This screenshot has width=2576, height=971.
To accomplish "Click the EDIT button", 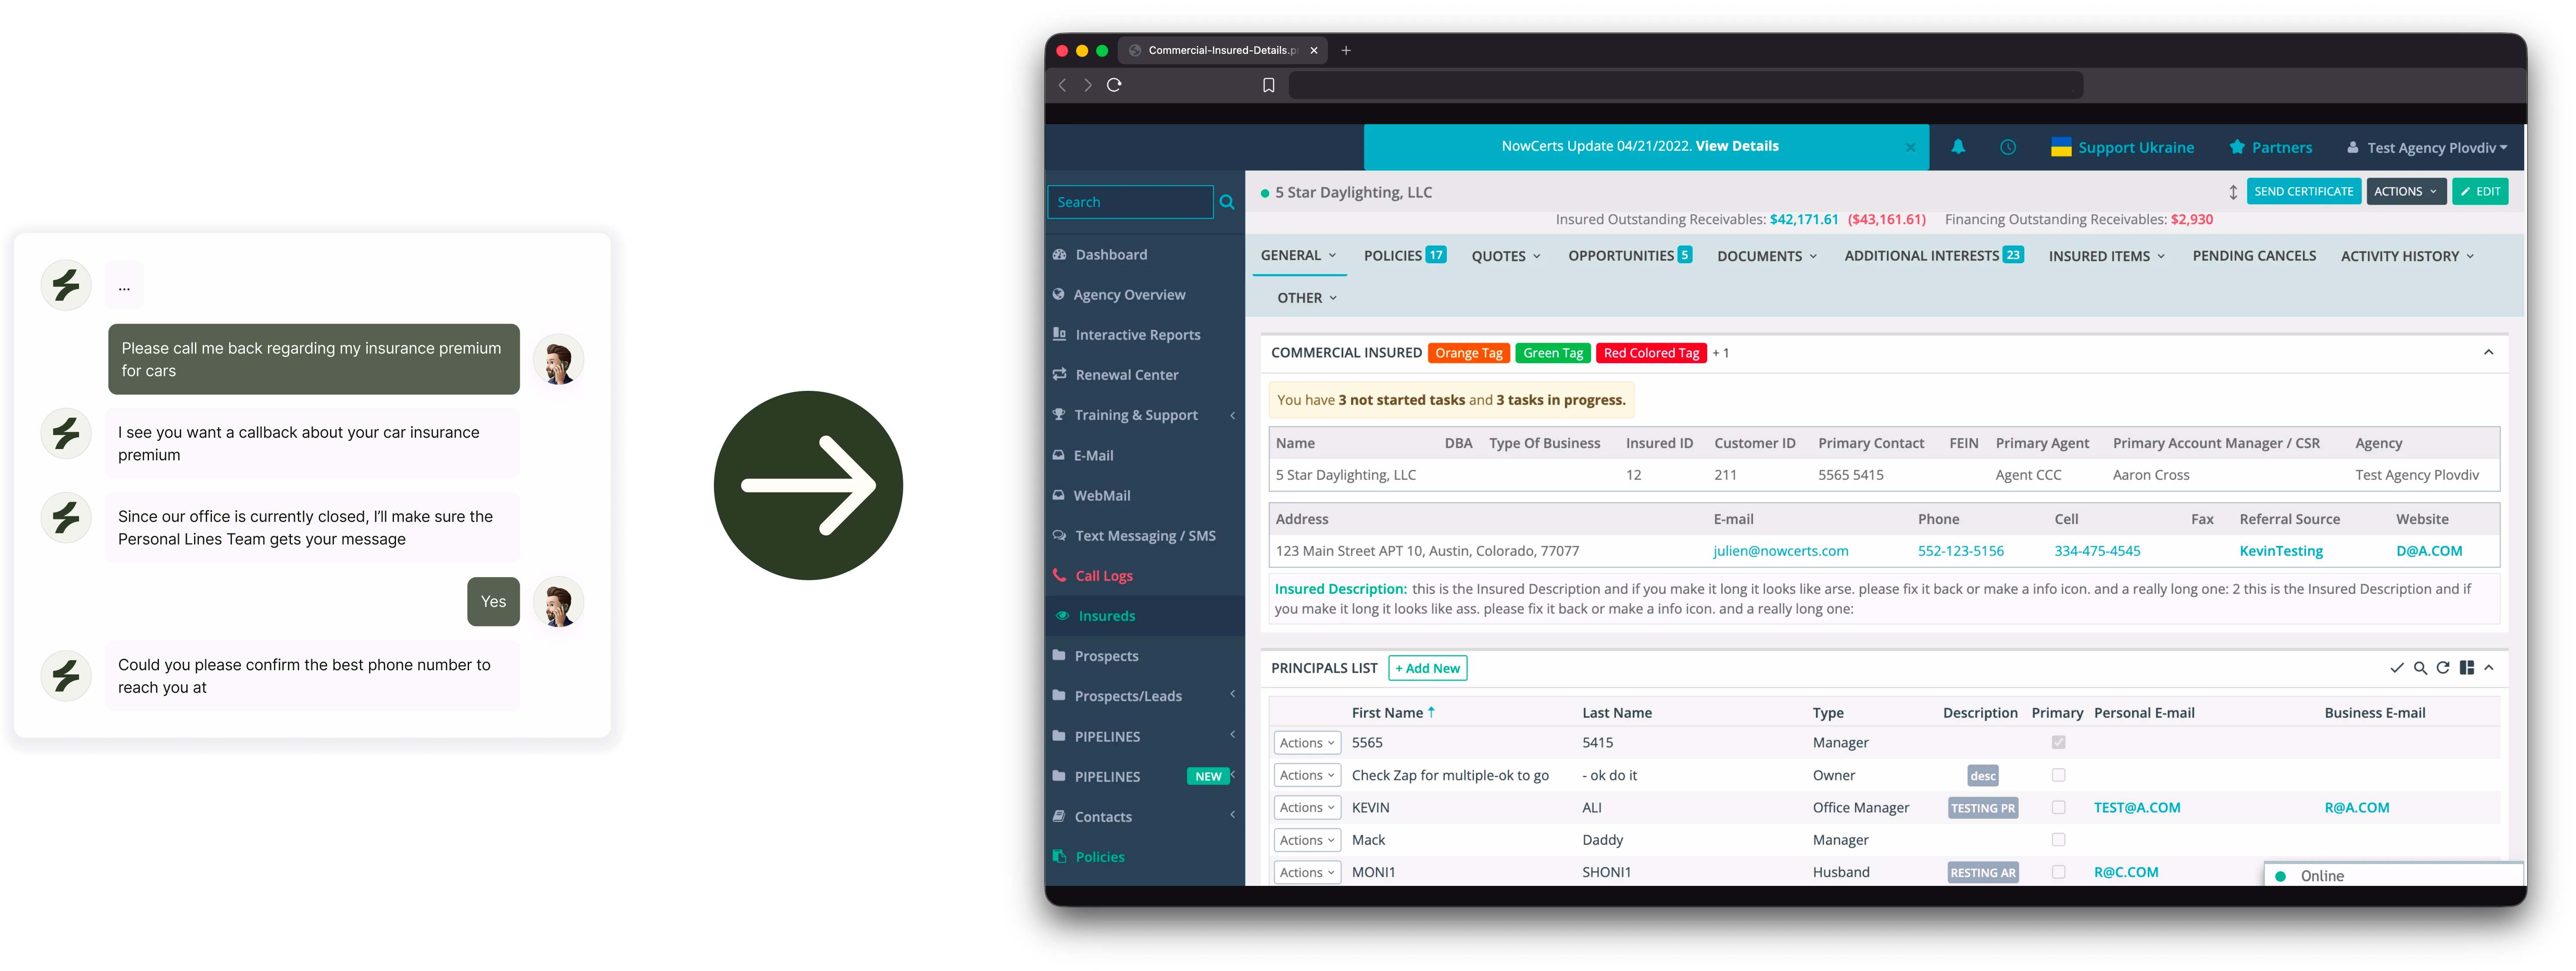I will tap(2480, 192).
